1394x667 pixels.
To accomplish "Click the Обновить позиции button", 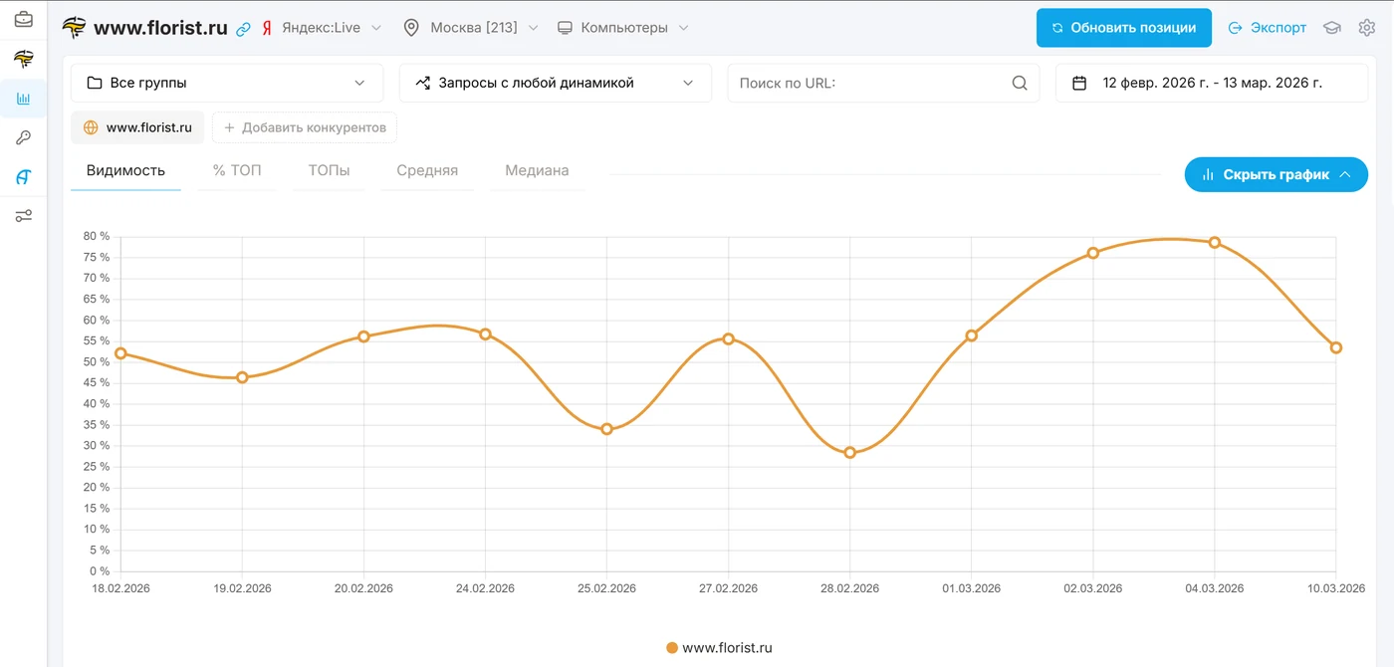I will 1124,28.
